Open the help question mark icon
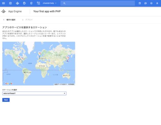 point(151,3)
